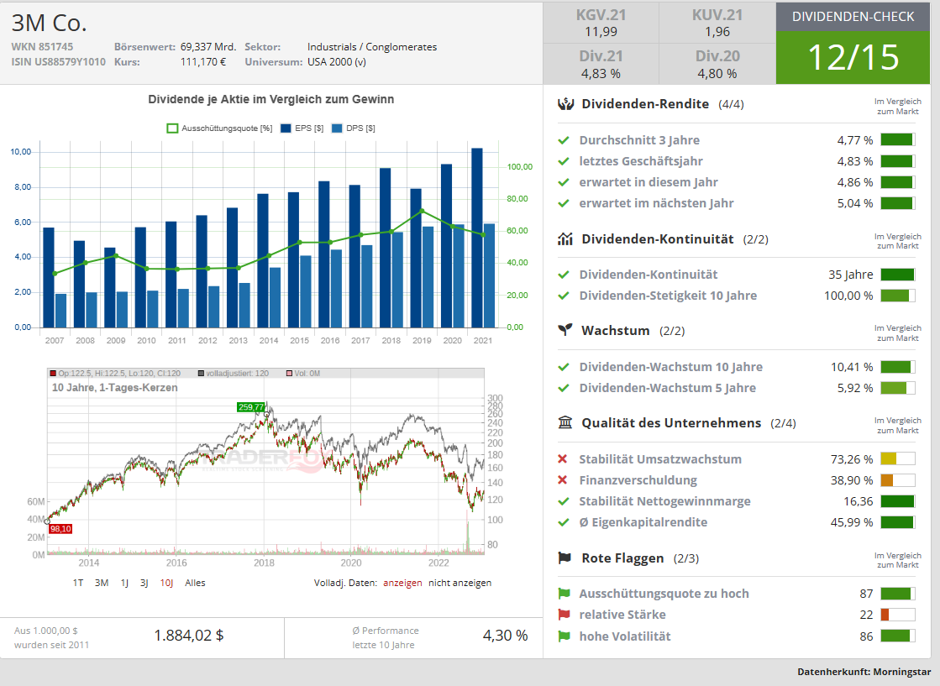The width and height of the screenshot is (940, 686).
Task: Toggle the Ausschüttungsquote [%] legend entry
Action: coord(219,128)
